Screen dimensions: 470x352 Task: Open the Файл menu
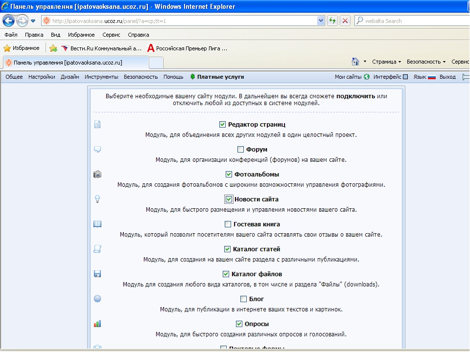11,35
